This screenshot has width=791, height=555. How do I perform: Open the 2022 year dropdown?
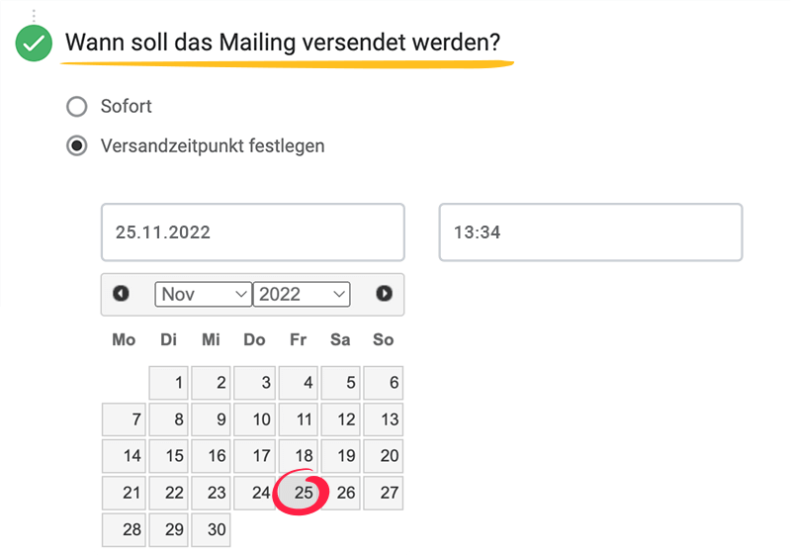(x=302, y=294)
